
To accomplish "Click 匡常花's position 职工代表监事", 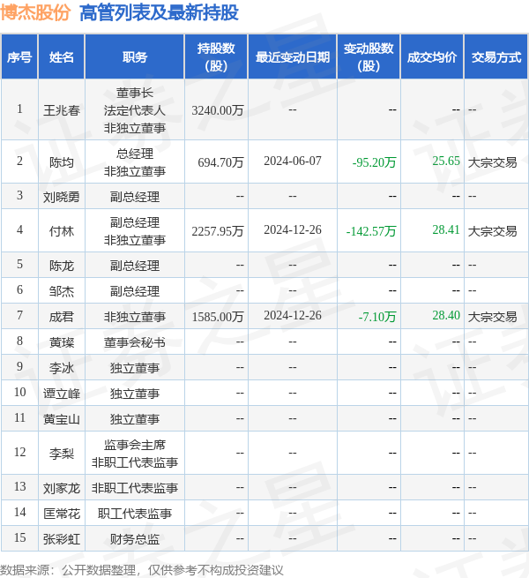I will click(135, 513).
